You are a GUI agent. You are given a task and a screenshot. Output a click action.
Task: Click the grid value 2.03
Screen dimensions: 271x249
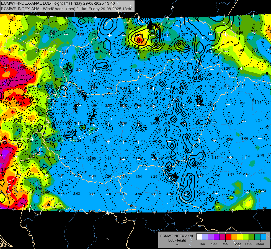pyautogui.click(x=77, y=194)
